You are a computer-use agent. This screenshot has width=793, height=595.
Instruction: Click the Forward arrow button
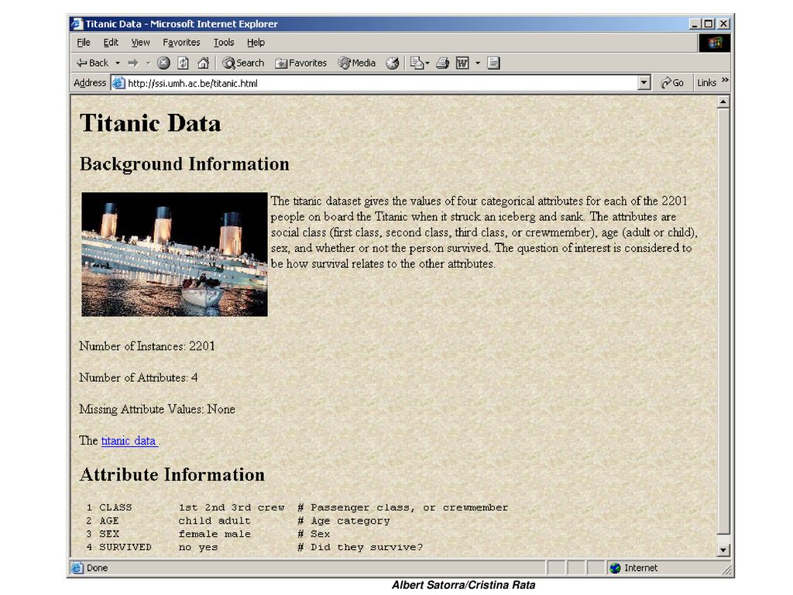pos(133,63)
